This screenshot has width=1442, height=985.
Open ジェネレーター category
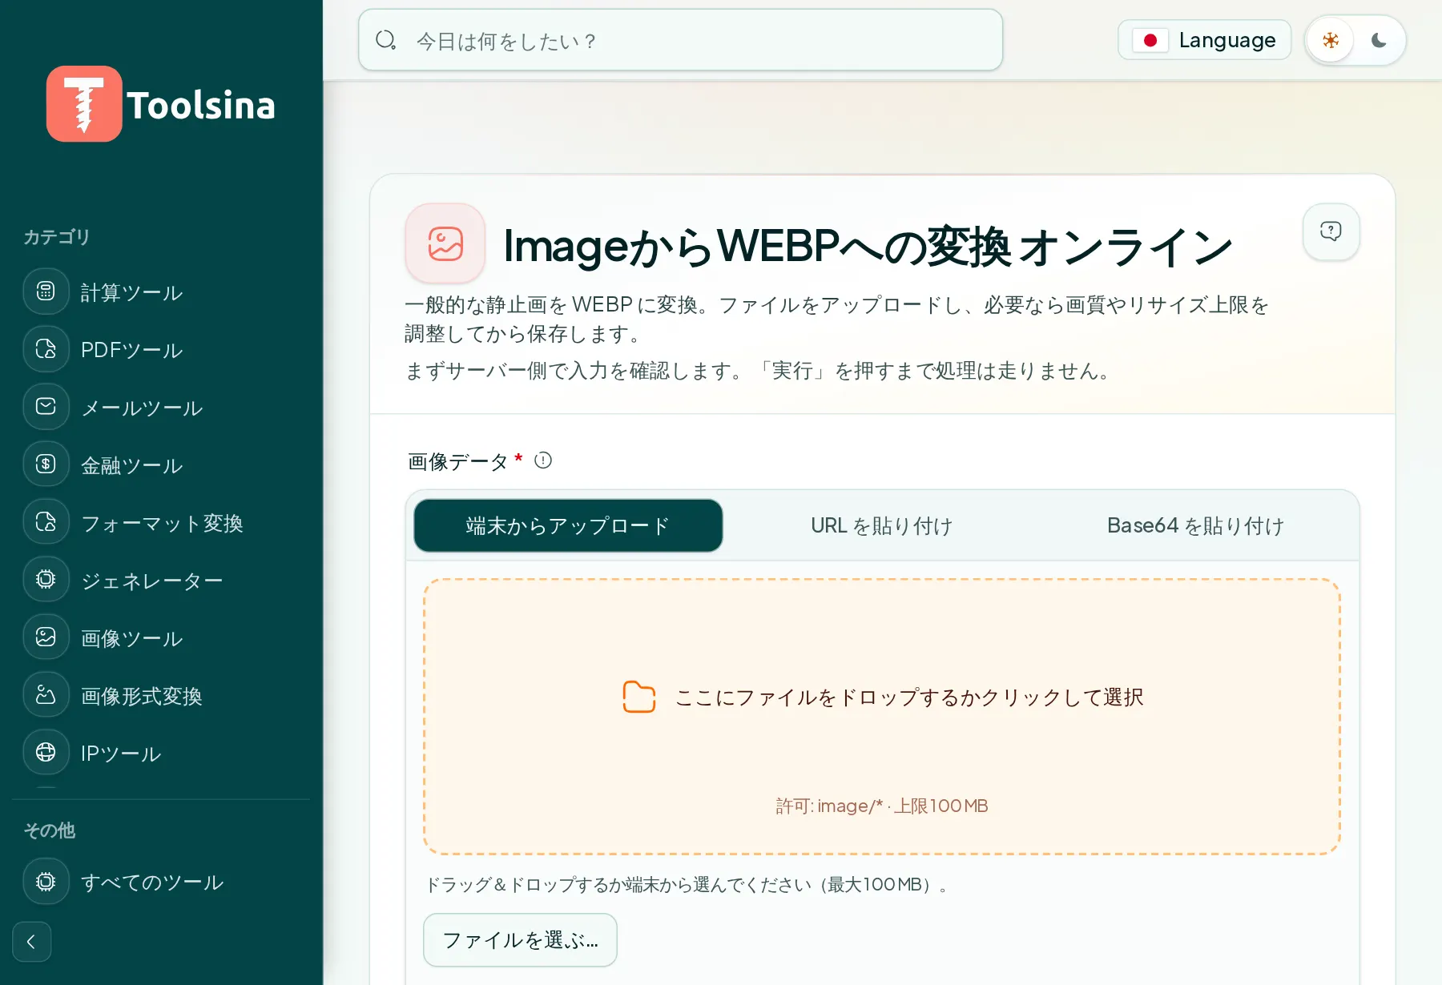click(x=160, y=581)
